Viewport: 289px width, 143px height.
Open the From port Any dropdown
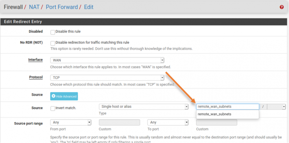coord(70,122)
